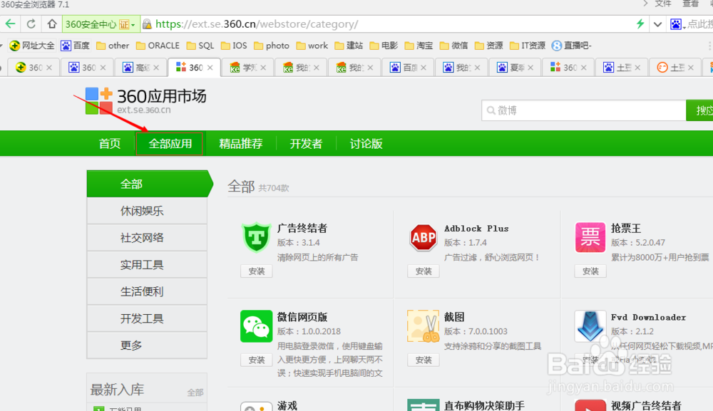The image size is (713, 411).
Task: Close the 学... tab
Action: 263,67
